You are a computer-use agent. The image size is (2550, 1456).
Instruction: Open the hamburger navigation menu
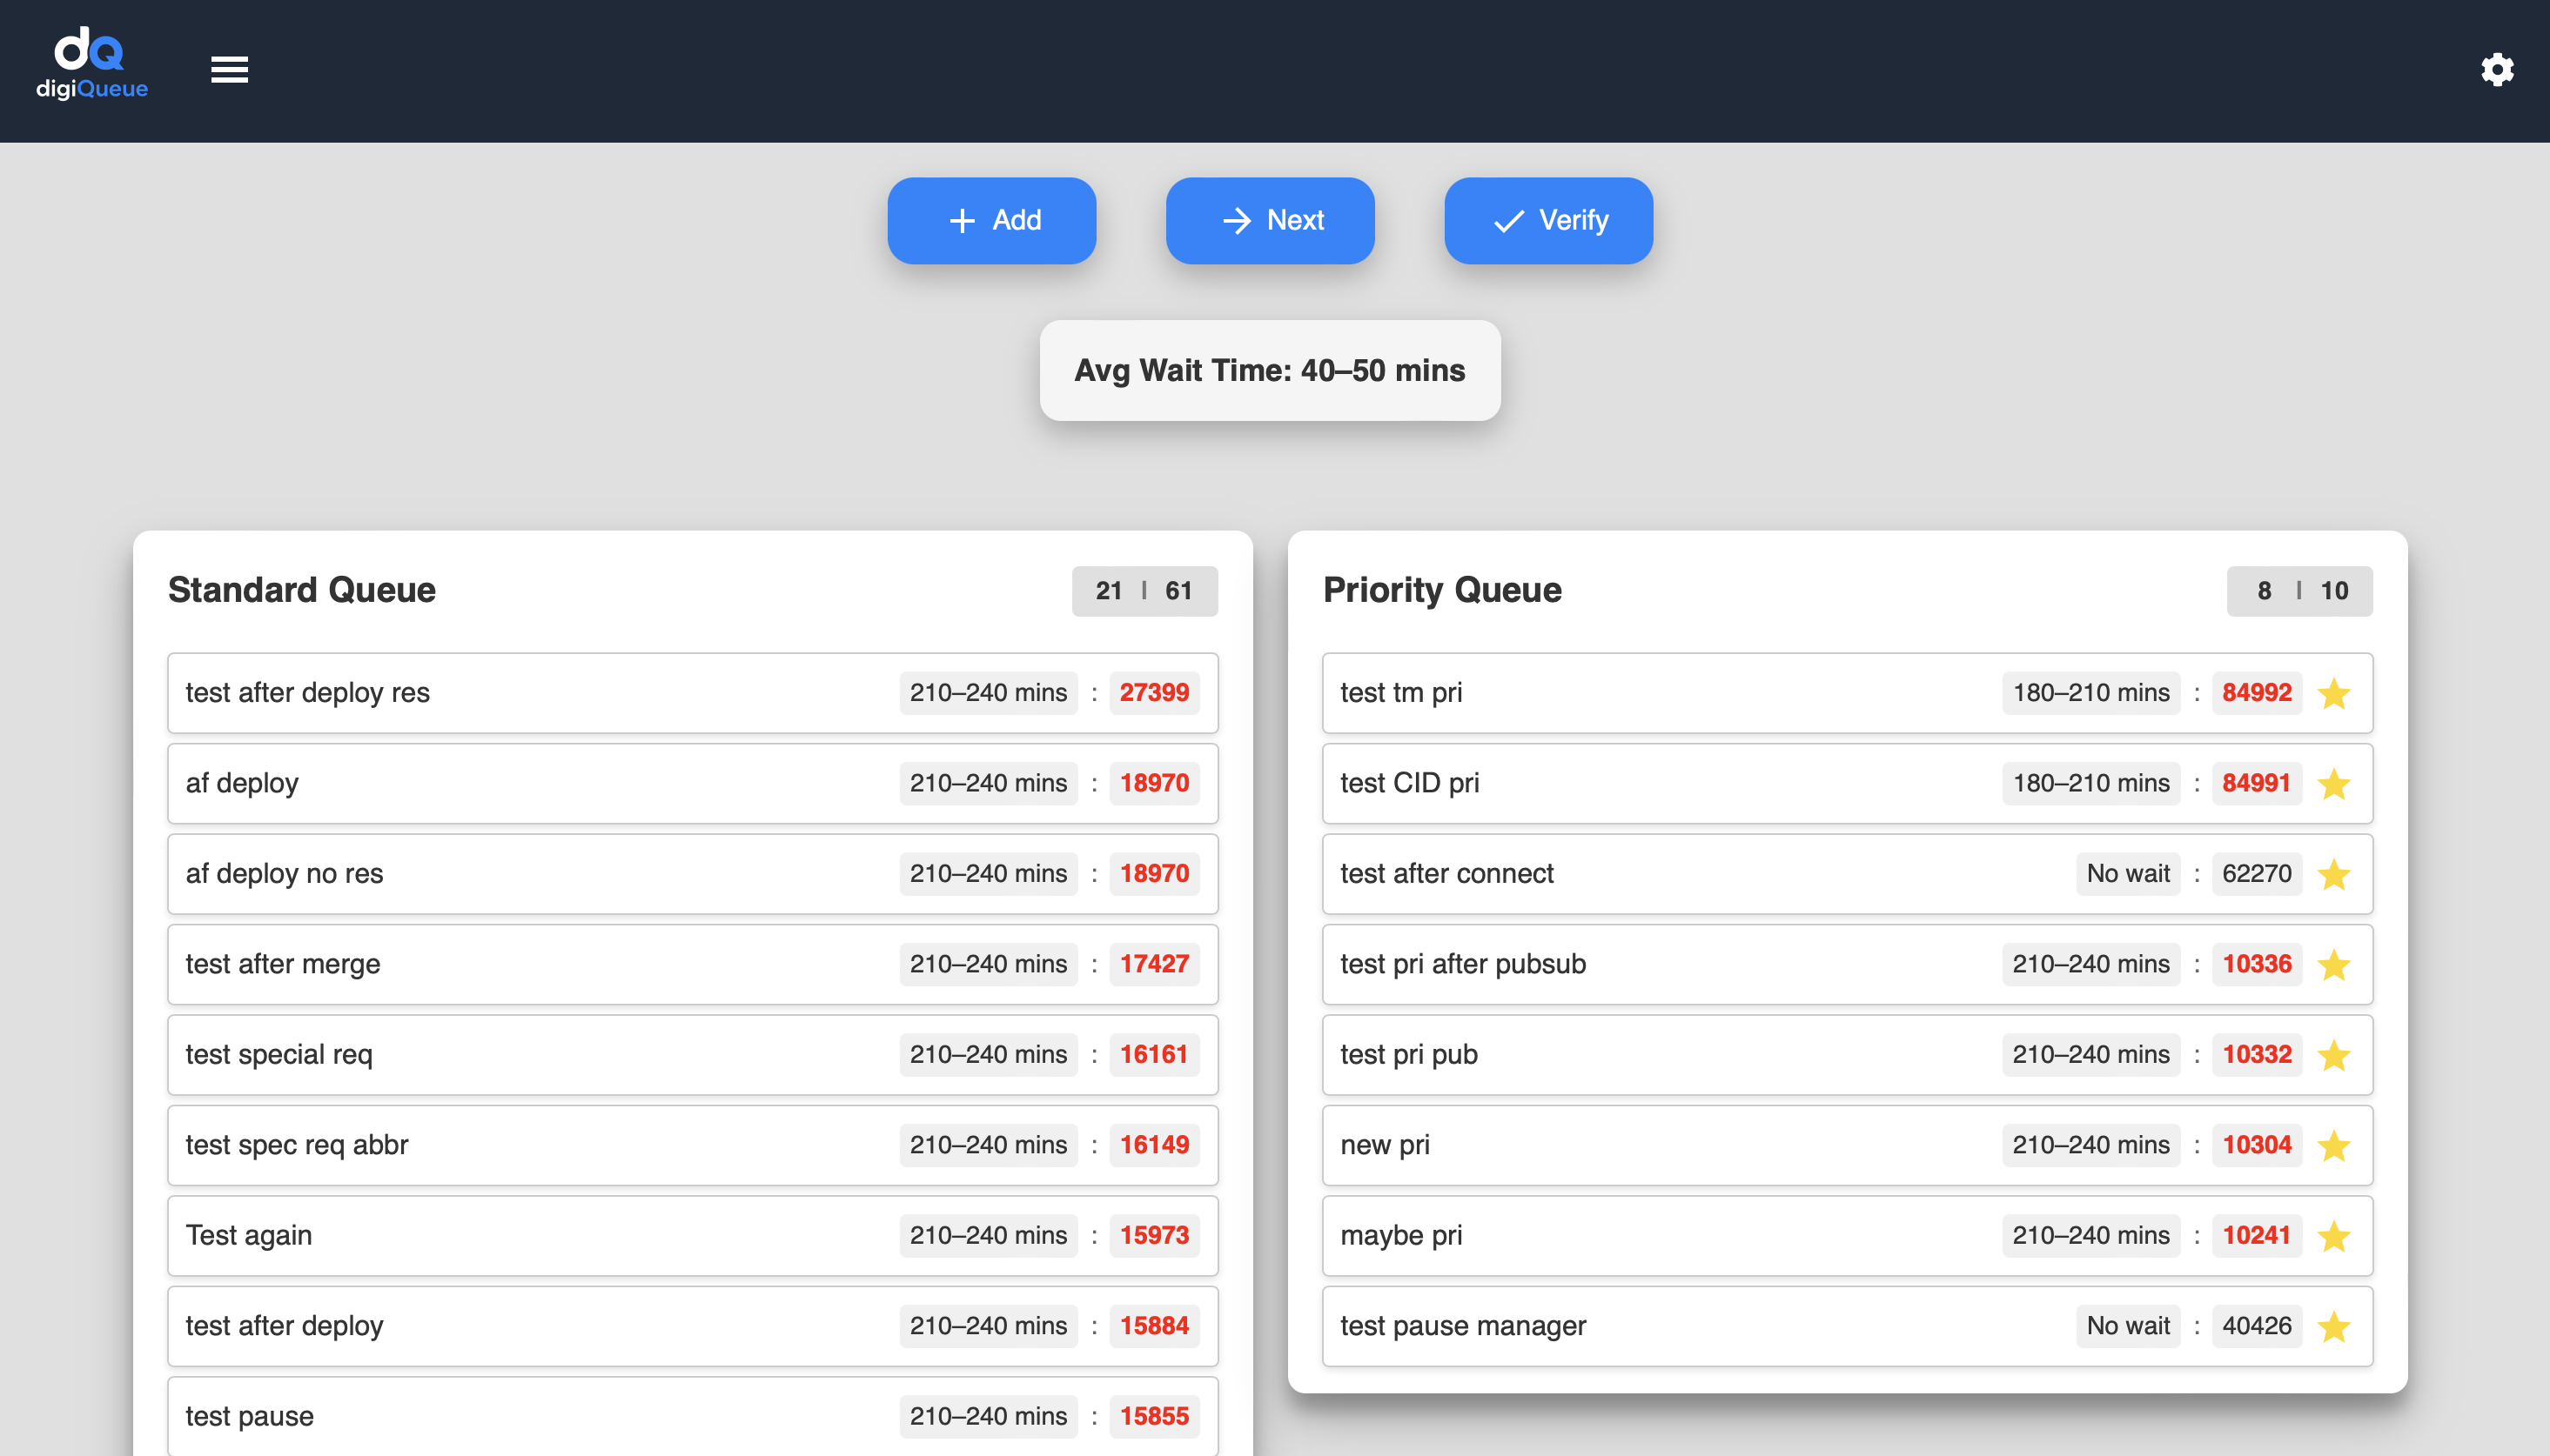click(x=229, y=68)
